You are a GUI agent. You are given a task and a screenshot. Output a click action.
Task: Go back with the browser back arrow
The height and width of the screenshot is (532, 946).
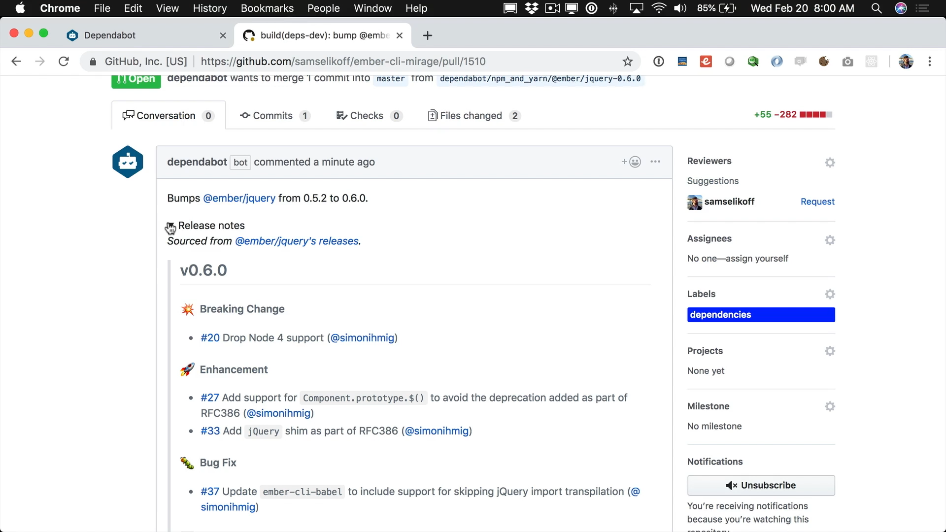pos(16,62)
